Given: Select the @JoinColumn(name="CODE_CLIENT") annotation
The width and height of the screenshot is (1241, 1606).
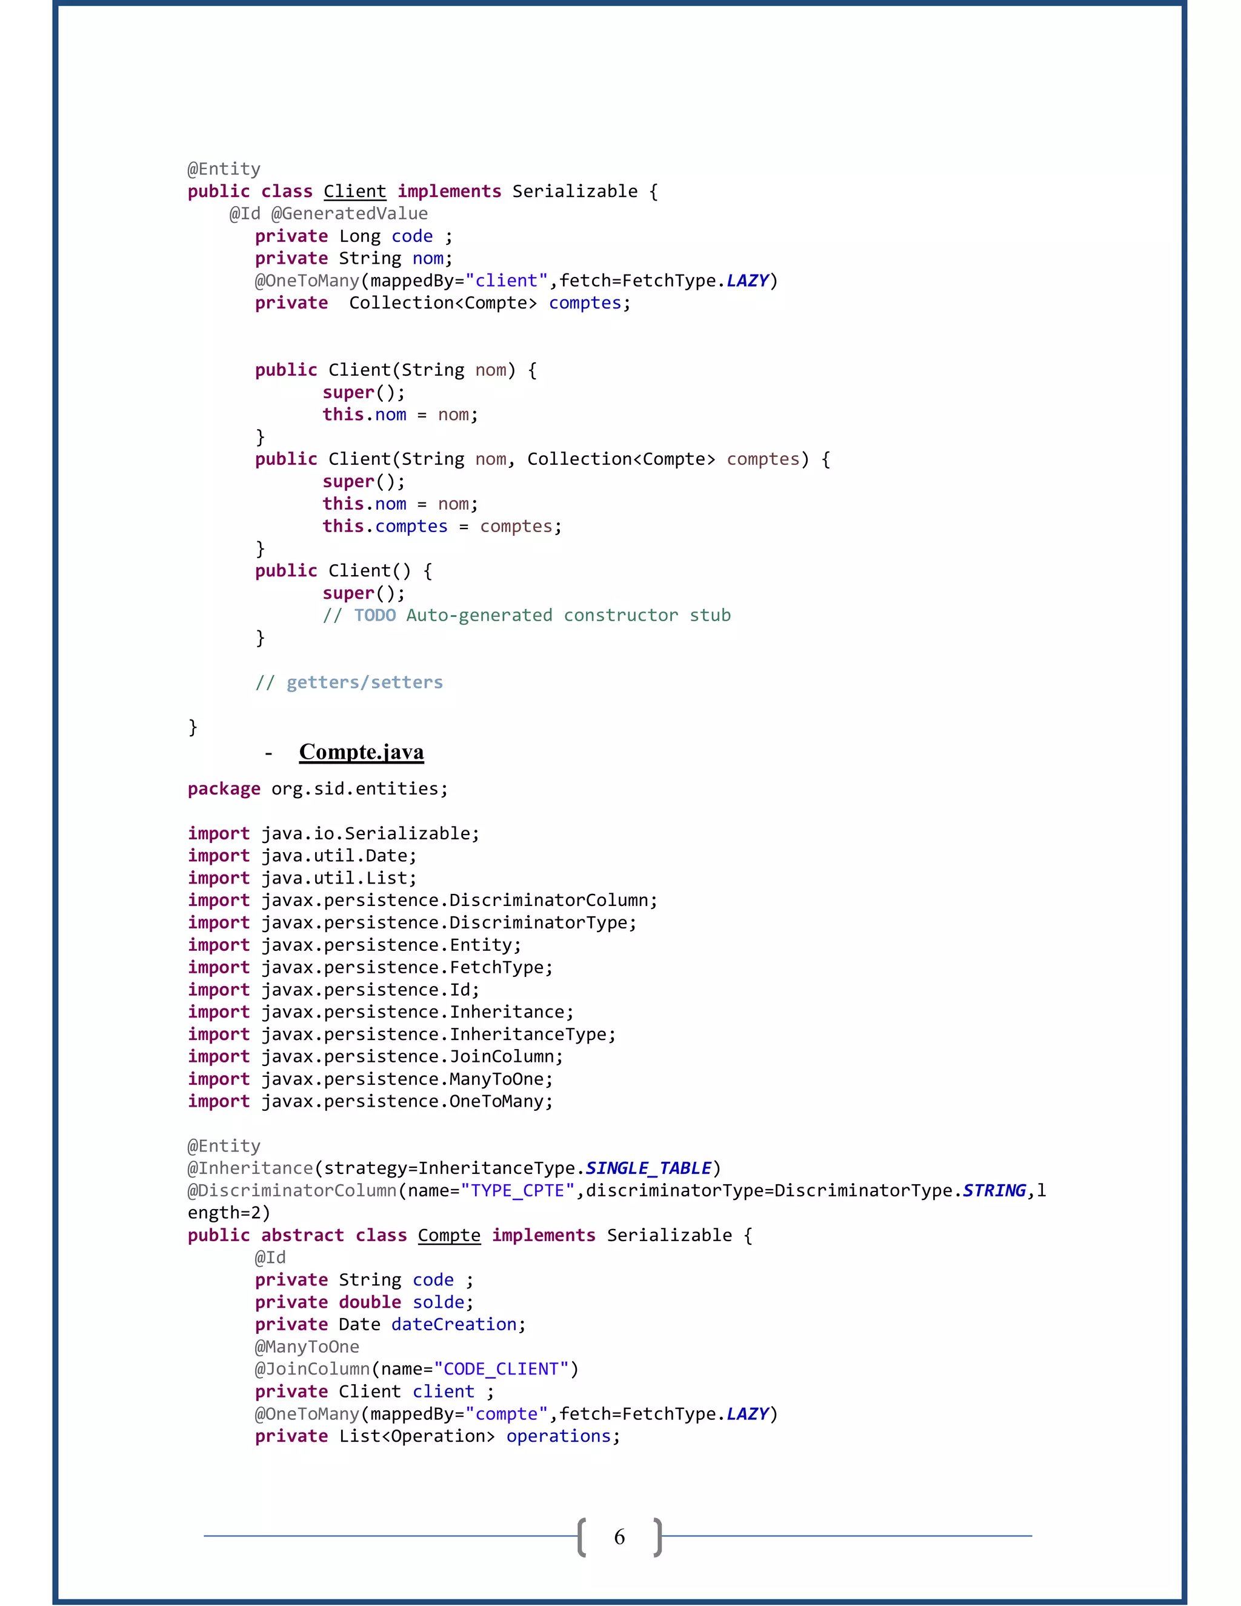Looking at the screenshot, I should click(416, 1369).
